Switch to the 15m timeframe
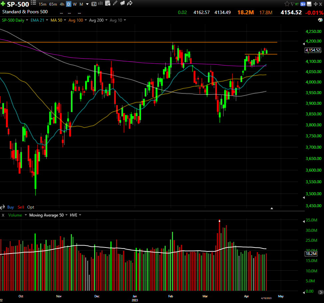This screenshot has width=324, height=303. (42, 4)
